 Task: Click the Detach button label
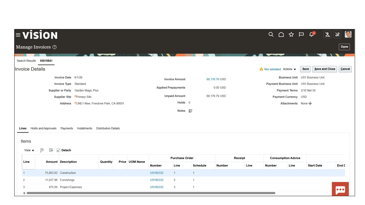(x=66, y=150)
